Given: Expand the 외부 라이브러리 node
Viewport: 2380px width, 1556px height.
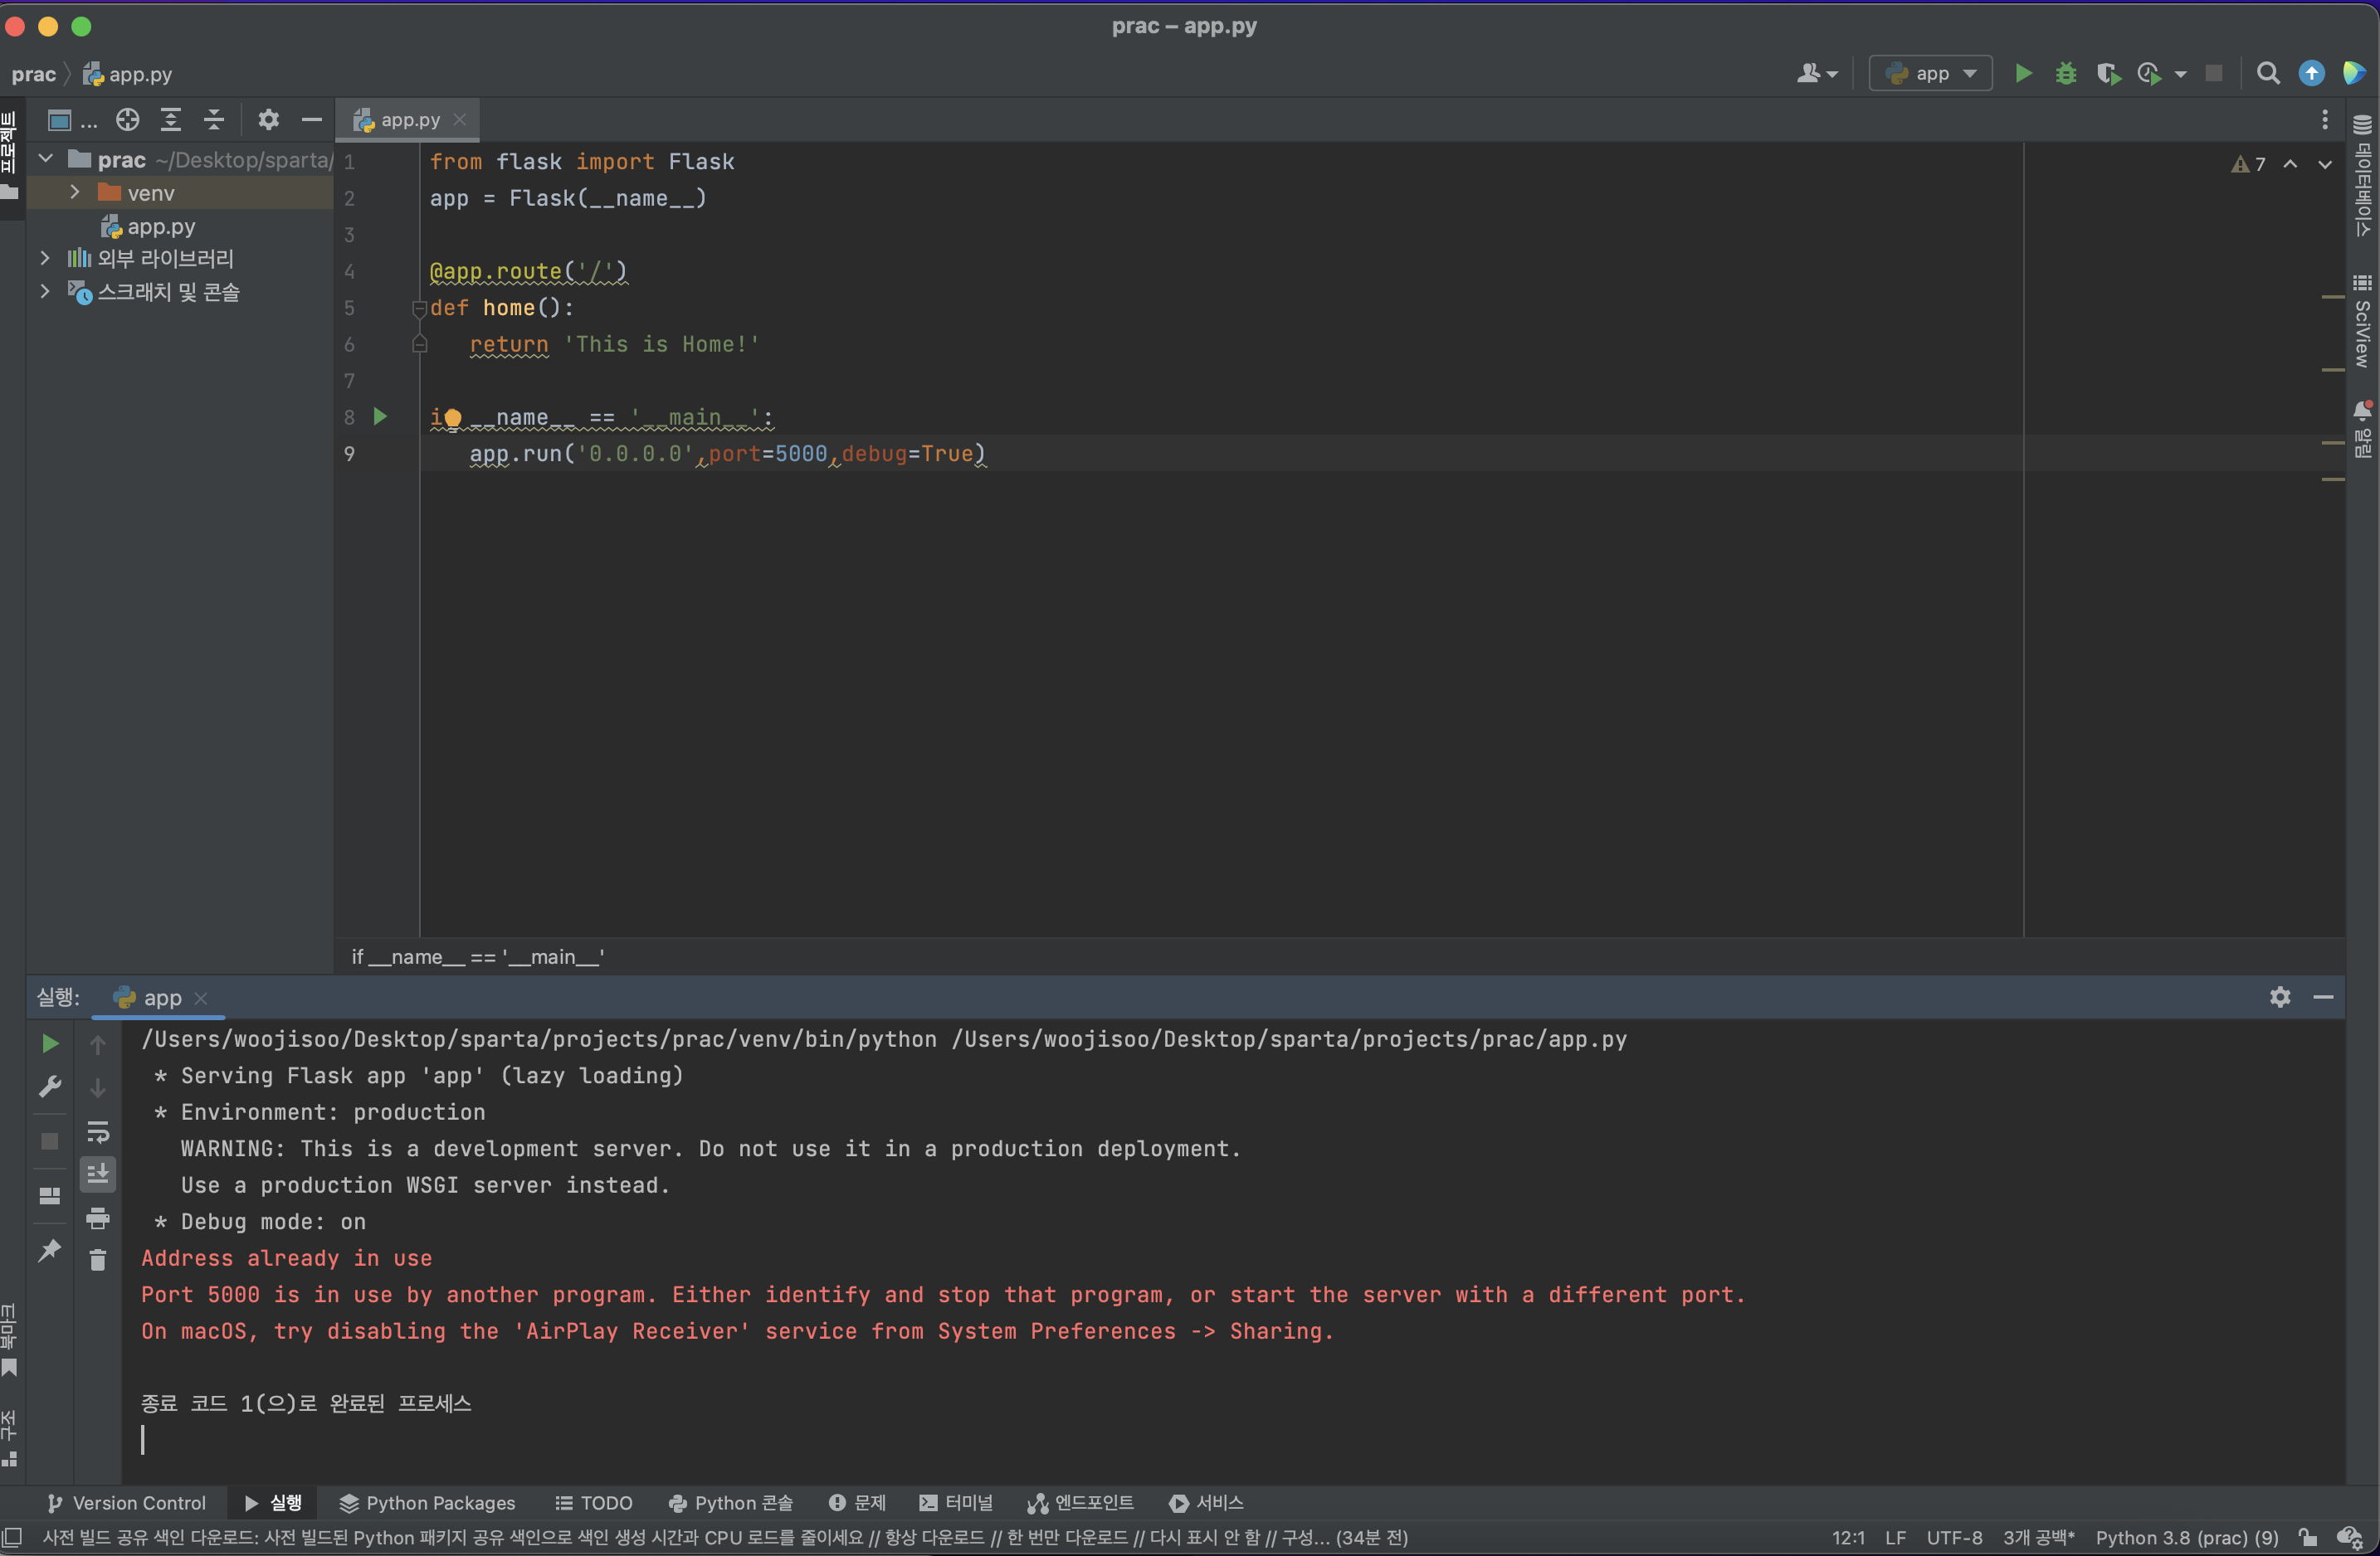Looking at the screenshot, I should [x=45, y=258].
